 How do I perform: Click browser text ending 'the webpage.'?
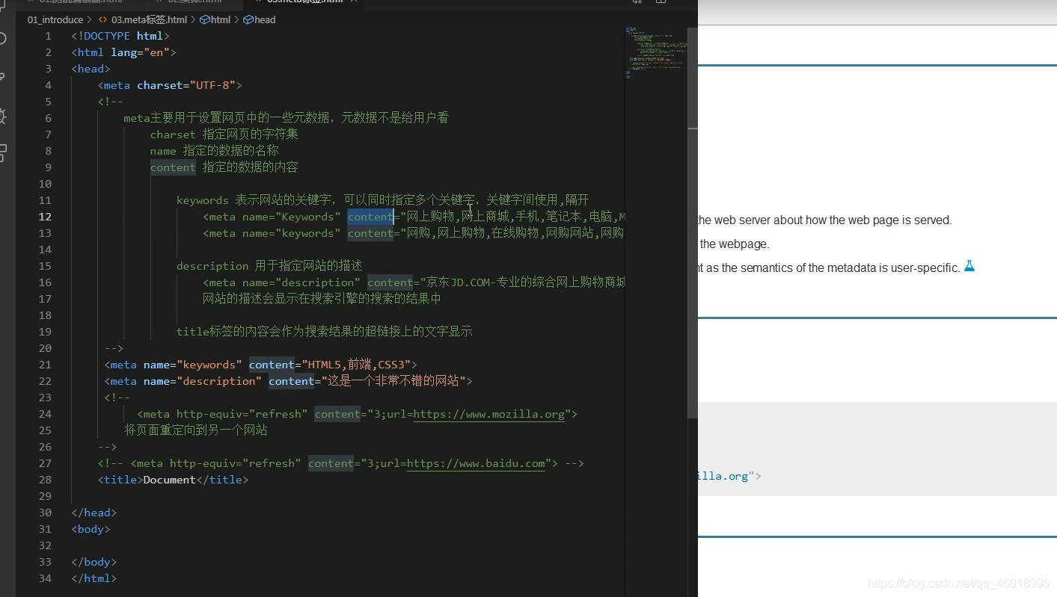point(735,244)
